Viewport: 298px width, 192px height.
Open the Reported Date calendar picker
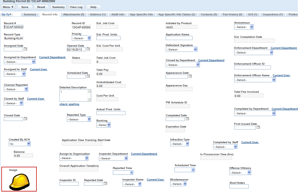(105, 183)
